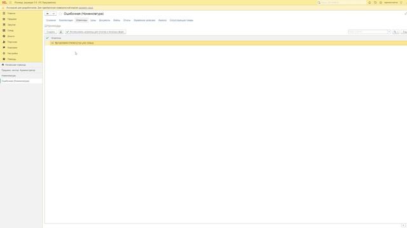The height and width of the screenshot is (228, 407).
Task: Open the Персонал section in the sidebar
Action: point(12,42)
